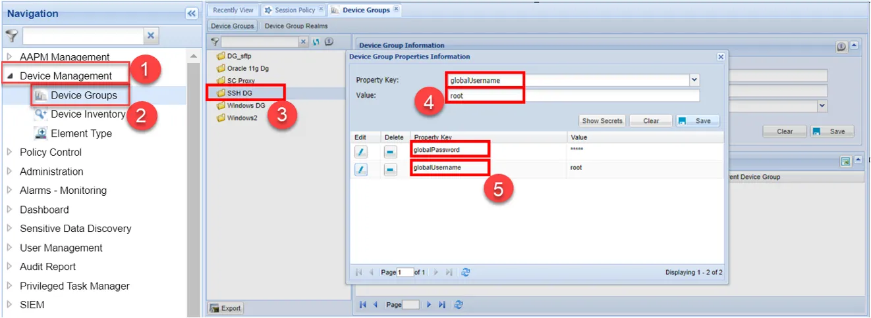
Task: Collapse the Navigation panel with double-chevron icon
Action: coord(192,13)
